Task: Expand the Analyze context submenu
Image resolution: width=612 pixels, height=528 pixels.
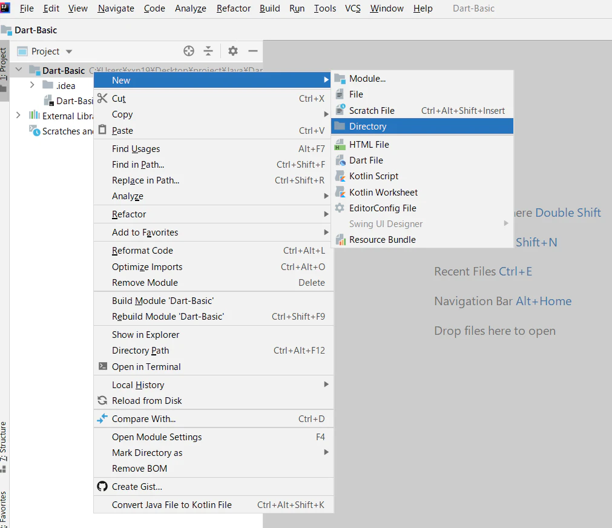Action: coord(213,196)
